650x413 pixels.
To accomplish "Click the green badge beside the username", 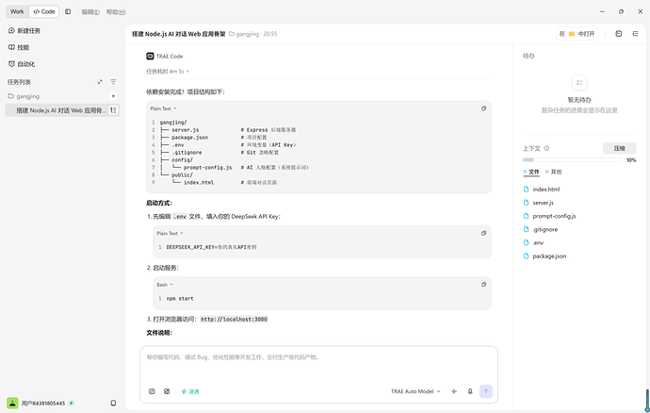I will click(72, 403).
